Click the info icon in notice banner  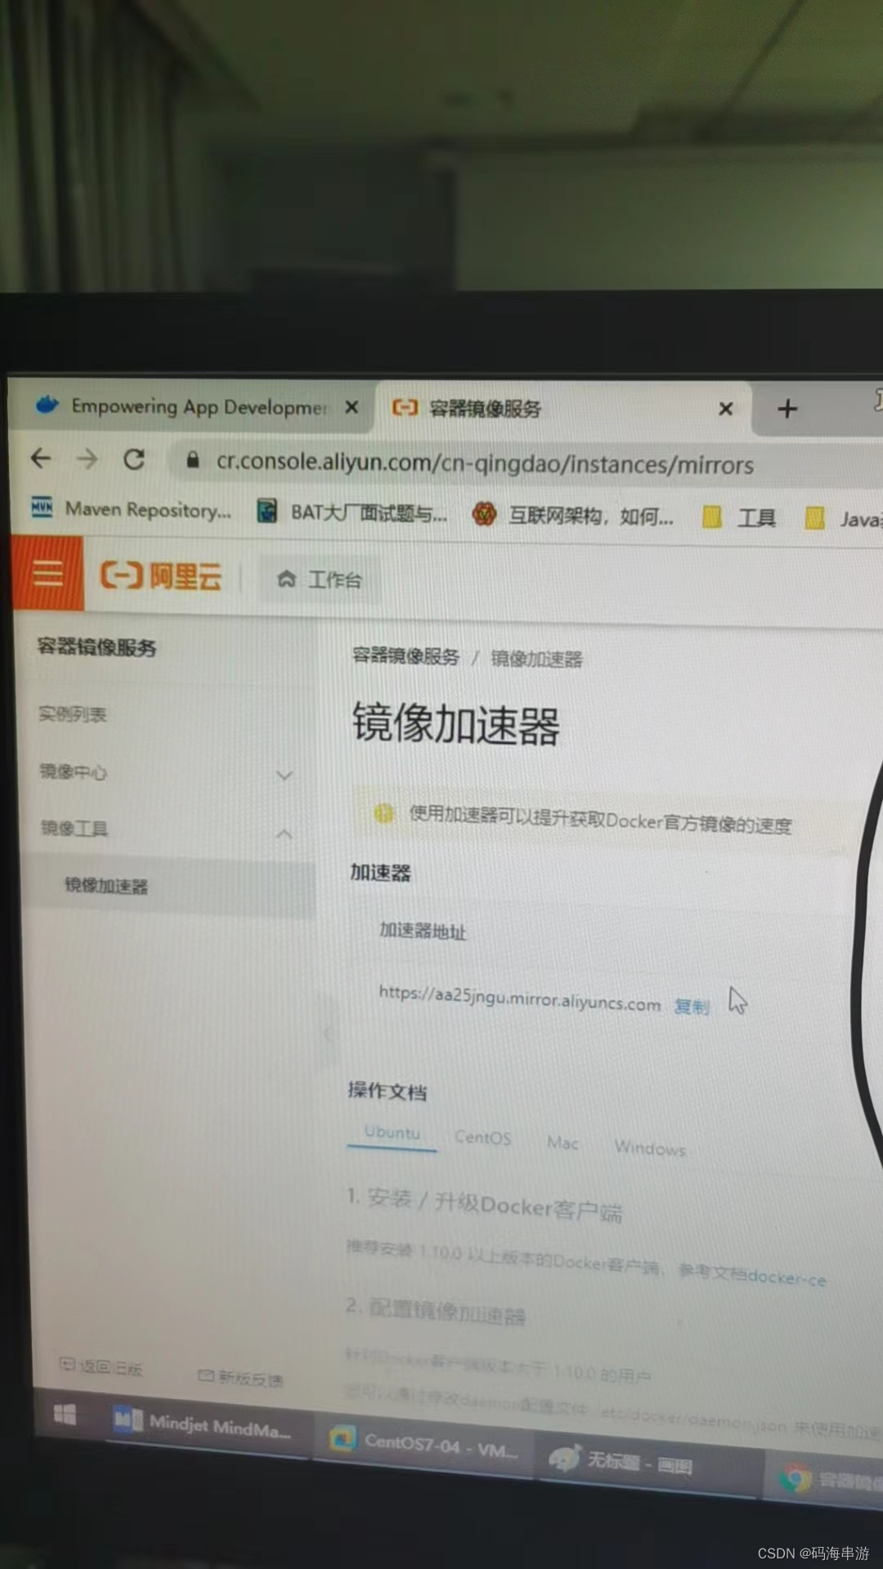click(x=383, y=812)
